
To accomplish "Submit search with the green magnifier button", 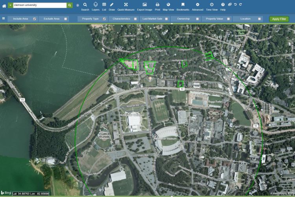I will pos(69,5).
